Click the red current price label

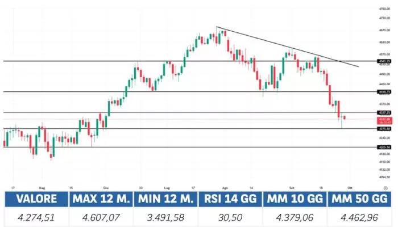coord(384,119)
